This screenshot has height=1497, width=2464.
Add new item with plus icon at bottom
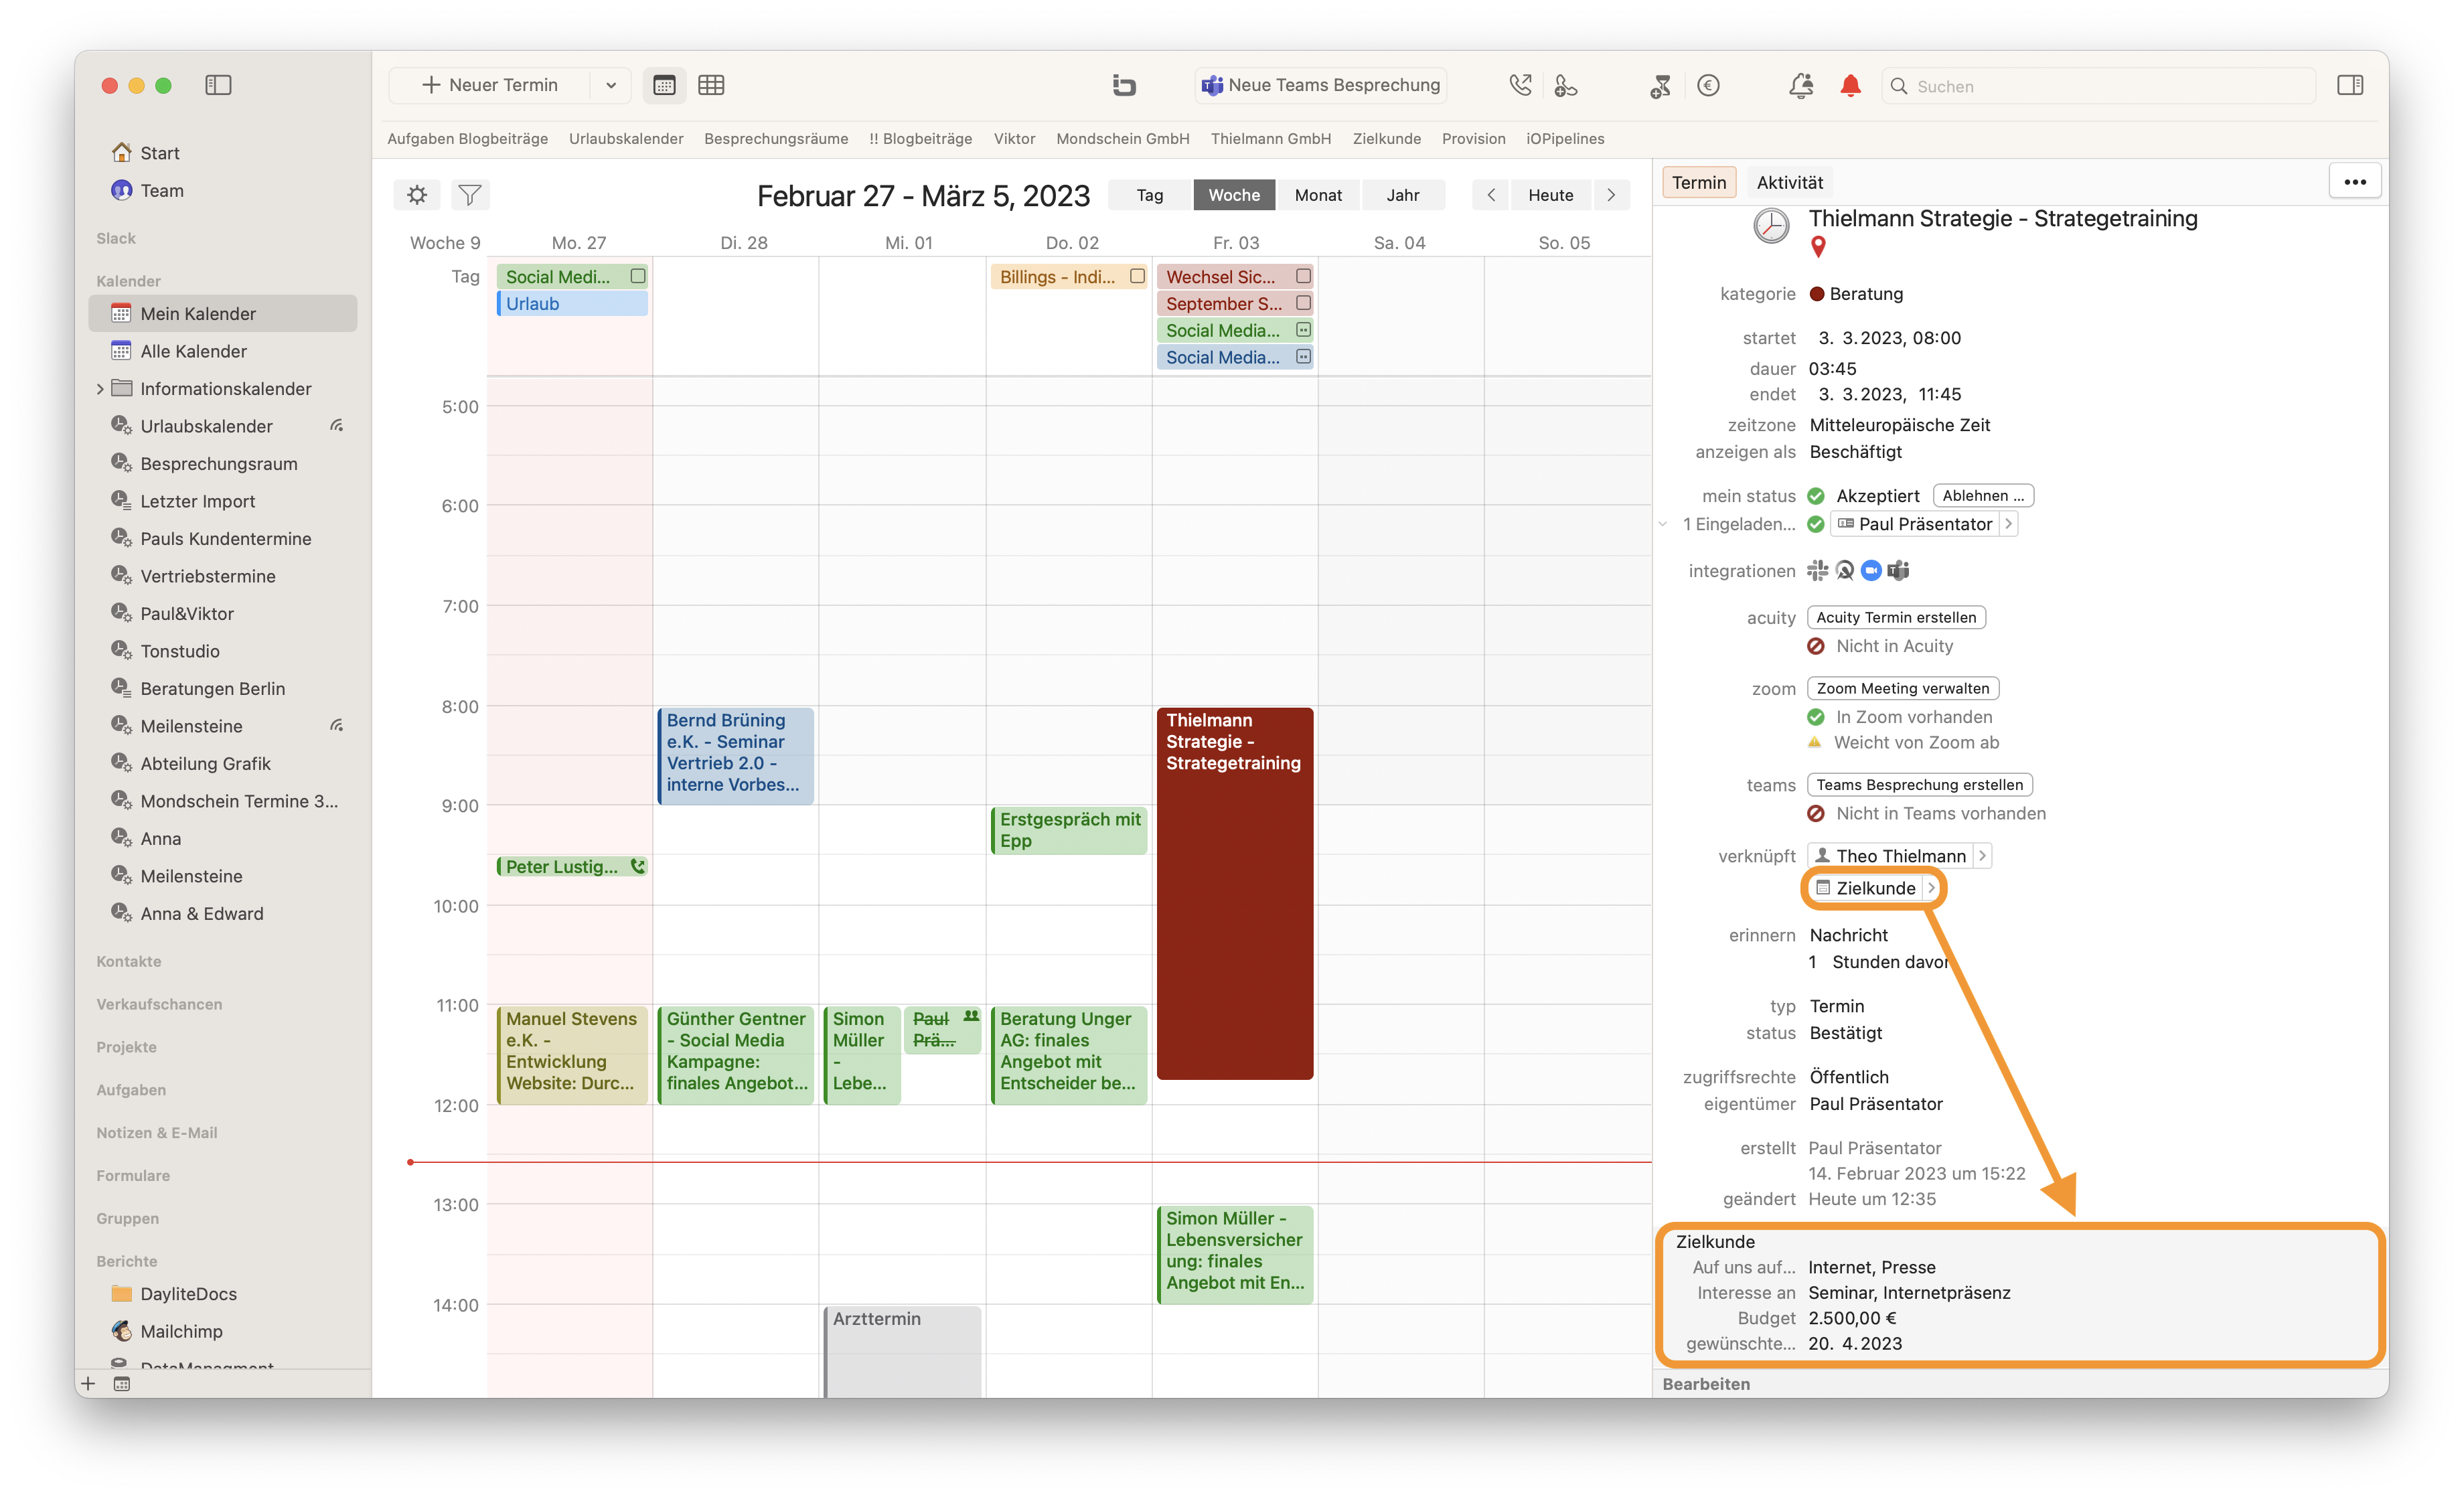tap(88, 1383)
